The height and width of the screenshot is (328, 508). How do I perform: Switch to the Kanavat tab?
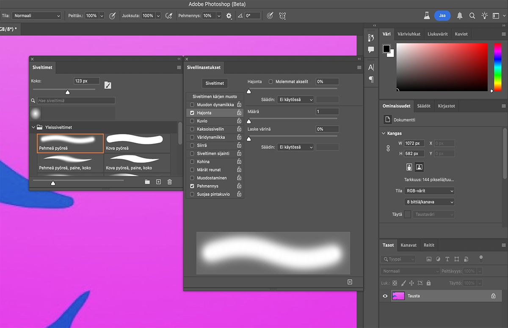(409, 245)
